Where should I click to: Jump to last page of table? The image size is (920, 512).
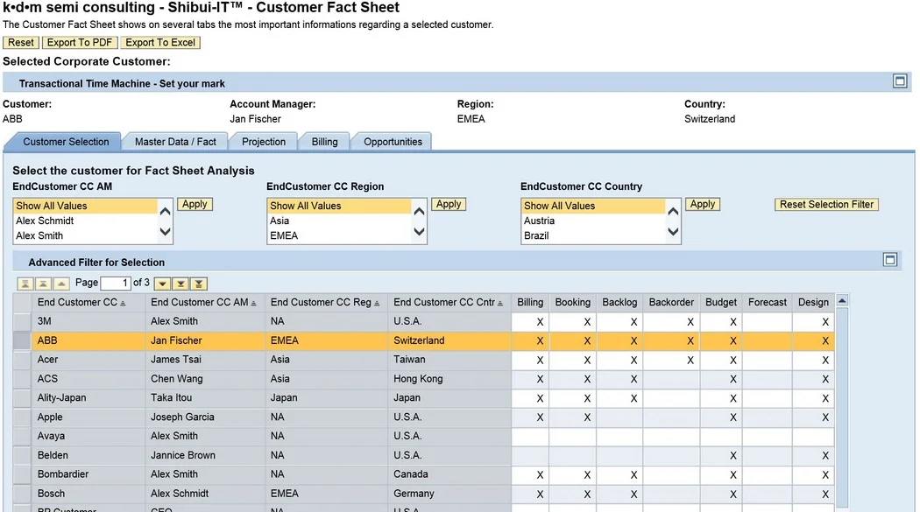coord(199,284)
